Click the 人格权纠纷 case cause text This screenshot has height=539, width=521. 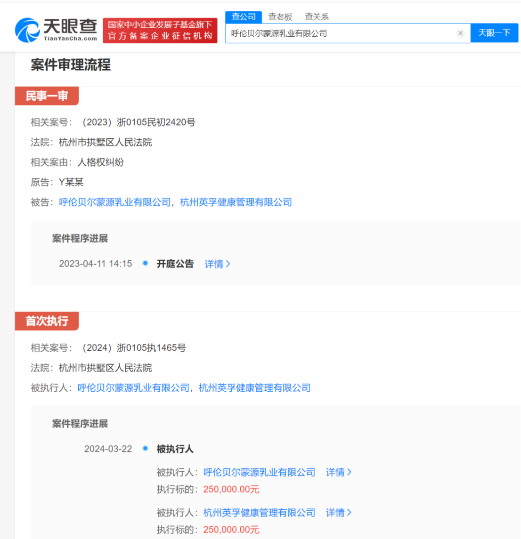coord(100,162)
